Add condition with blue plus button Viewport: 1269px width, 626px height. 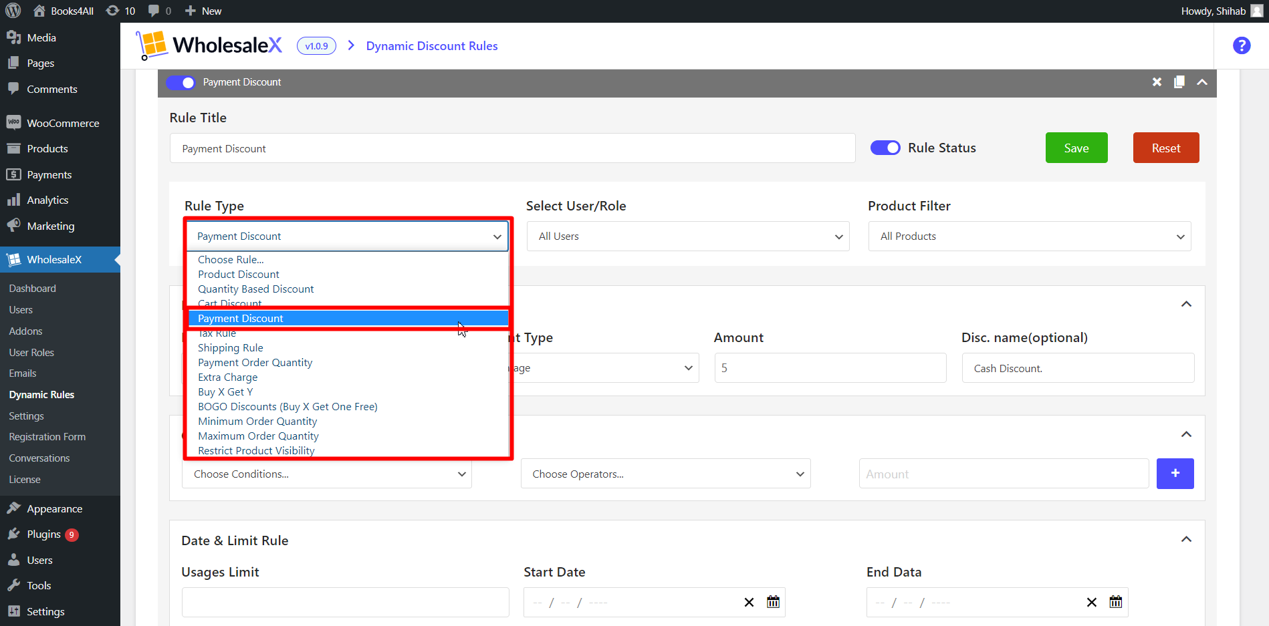tap(1175, 473)
